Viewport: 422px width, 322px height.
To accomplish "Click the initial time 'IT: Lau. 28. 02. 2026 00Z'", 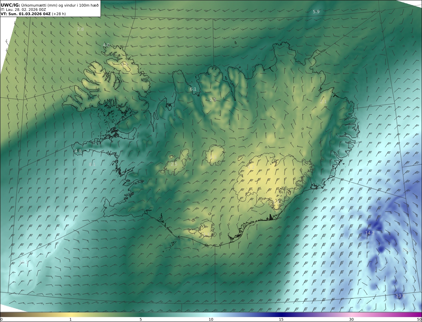I will (x=23, y=10).
